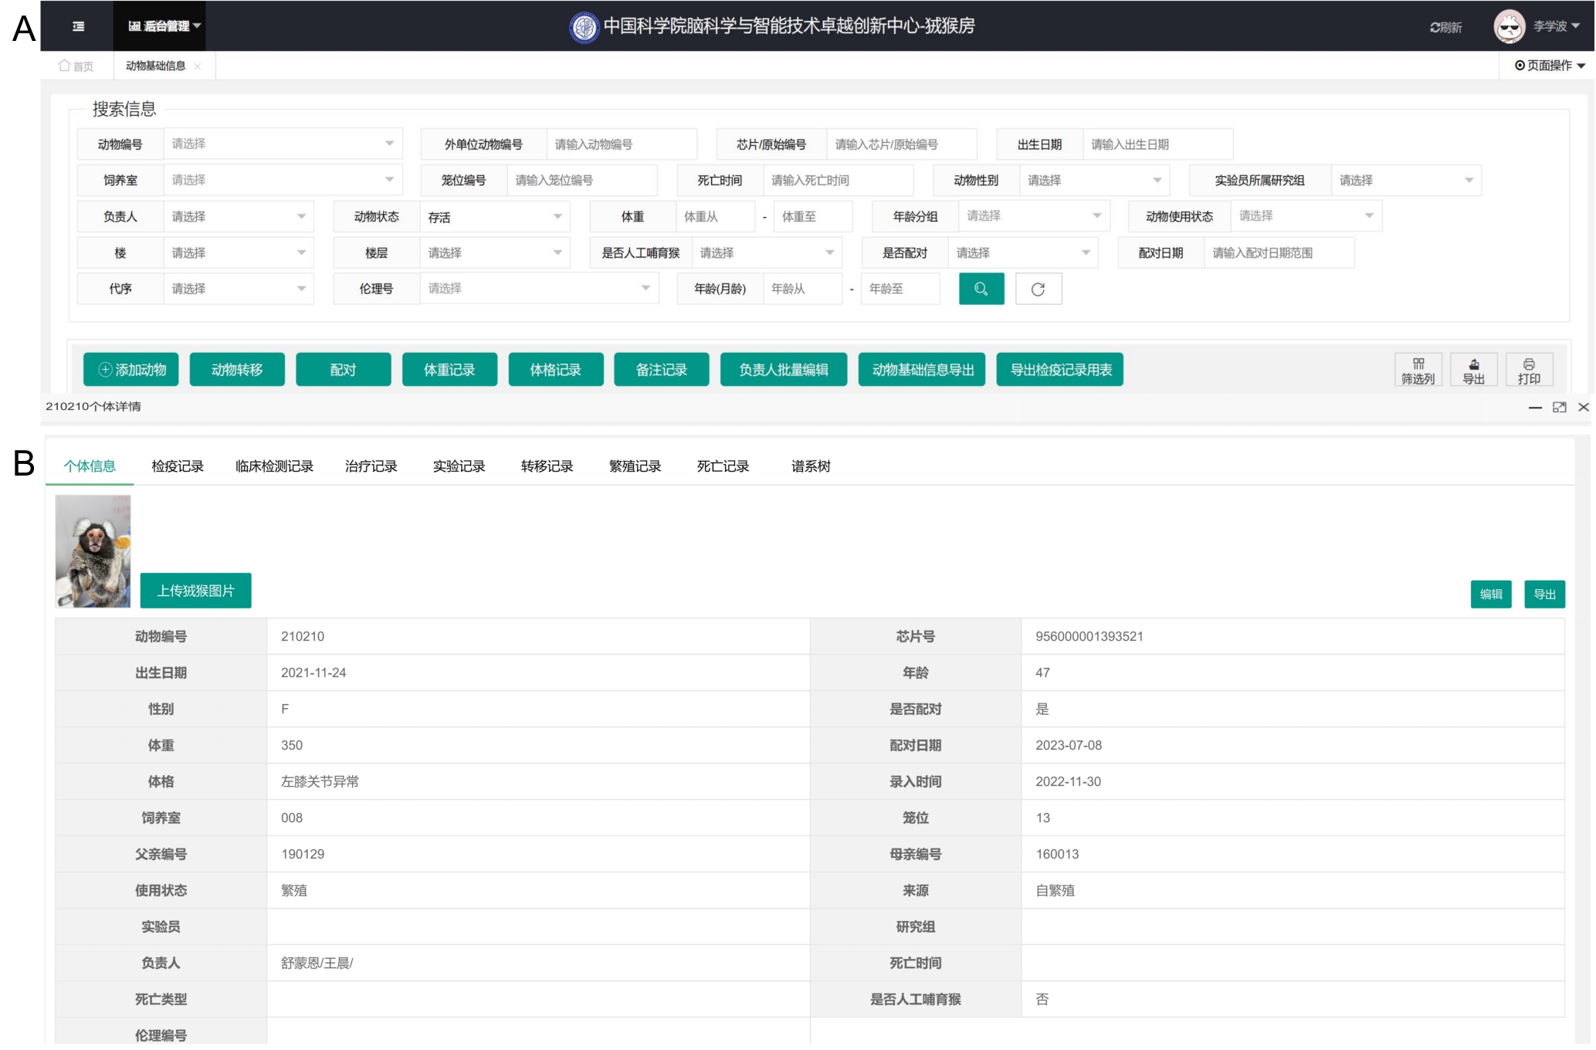Open the 动物状态 dropdown showing 存活
Image resolution: width=1596 pixels, height=1050 pixels.
click(494, 217)
